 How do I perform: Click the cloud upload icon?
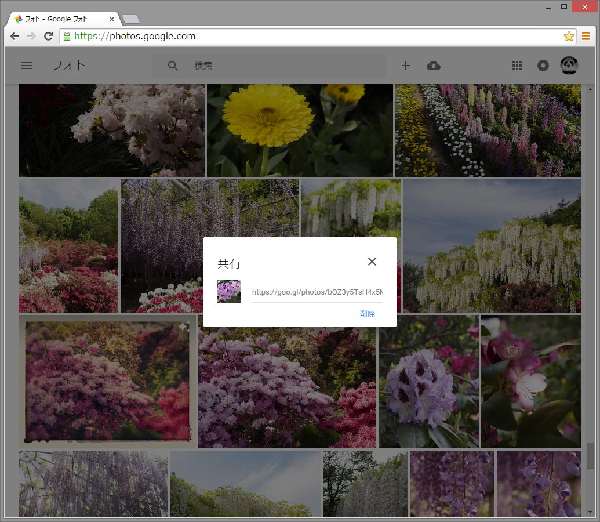(x=433, y=66)
